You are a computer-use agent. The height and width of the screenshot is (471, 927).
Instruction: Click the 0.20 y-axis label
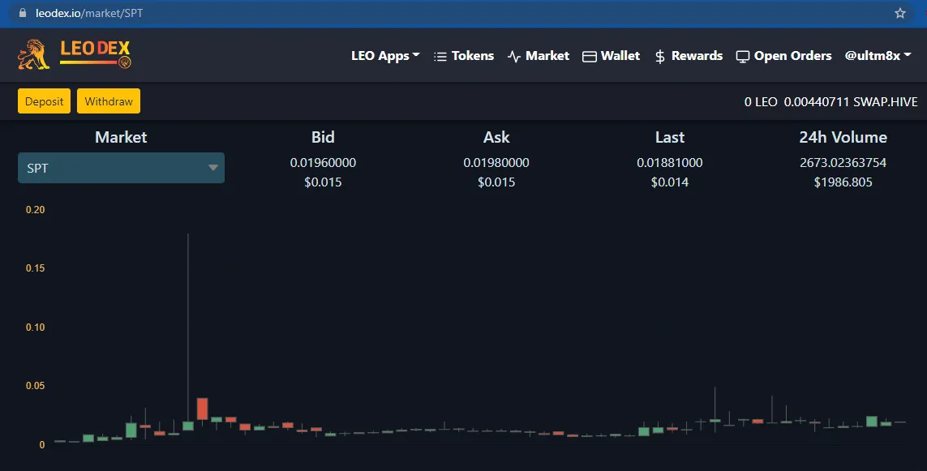36,210
